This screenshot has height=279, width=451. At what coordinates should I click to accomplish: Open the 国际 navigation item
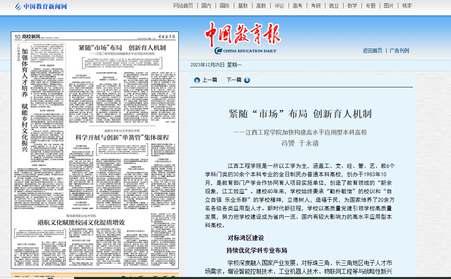point(224,6)
